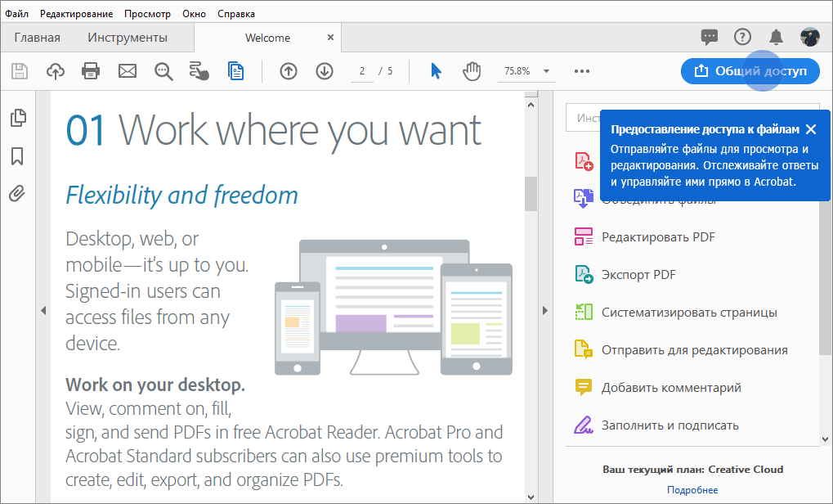
Task: Edit the page number input field
Action: click(361, 71)
